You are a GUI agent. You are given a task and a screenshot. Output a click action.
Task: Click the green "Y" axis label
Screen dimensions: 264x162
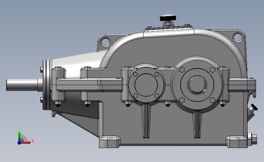pos(19,128)
